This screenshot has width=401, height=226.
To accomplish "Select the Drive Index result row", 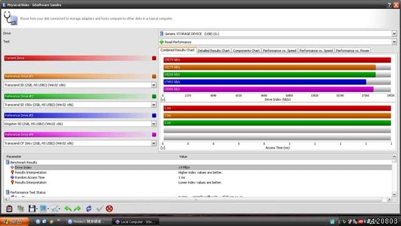I will 198,167.
